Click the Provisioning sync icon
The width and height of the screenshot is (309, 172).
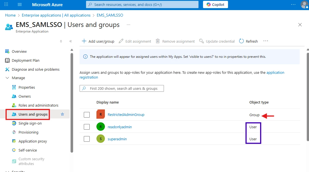pos(14,132)
